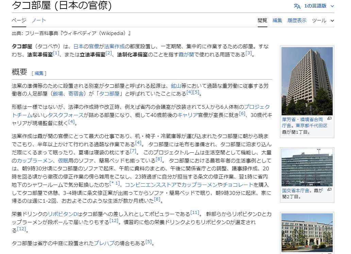
Task: Follow the 日本 link
Action: click(79, 47)
